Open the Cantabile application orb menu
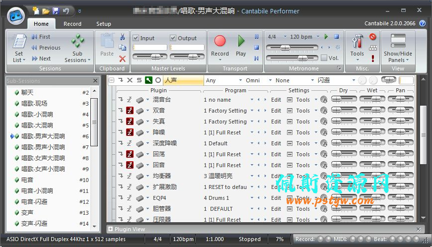The width and height of the screenshot is (432, 247). tap(16, 16)
